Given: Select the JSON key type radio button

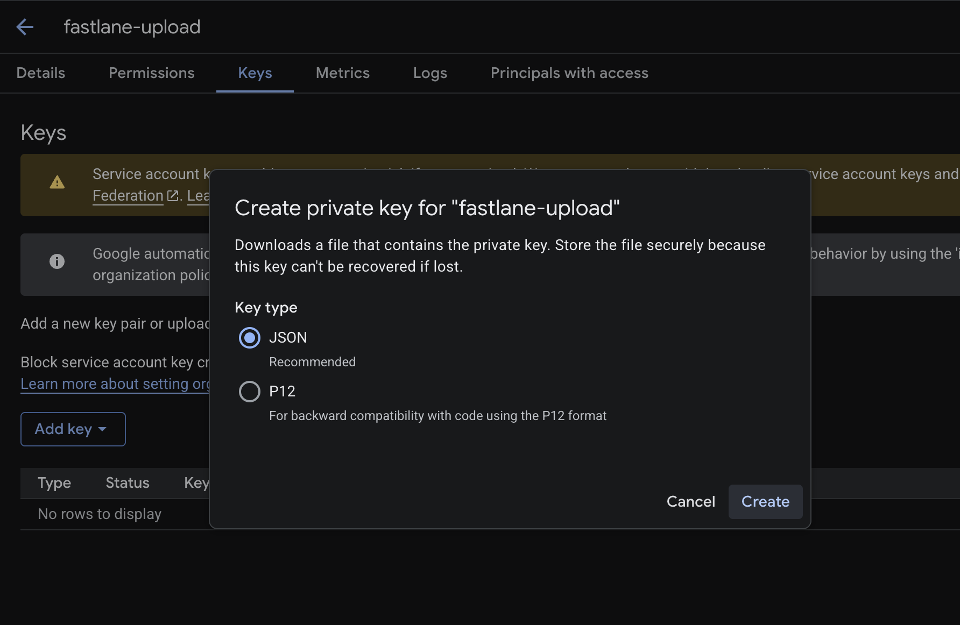Looking at the screenshot, I should [250, 338].
